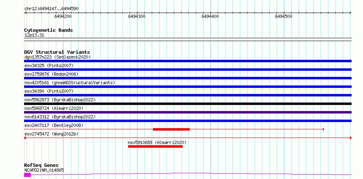
Task: Select the purple bar under nsv5968724
Action: (188, 112)
